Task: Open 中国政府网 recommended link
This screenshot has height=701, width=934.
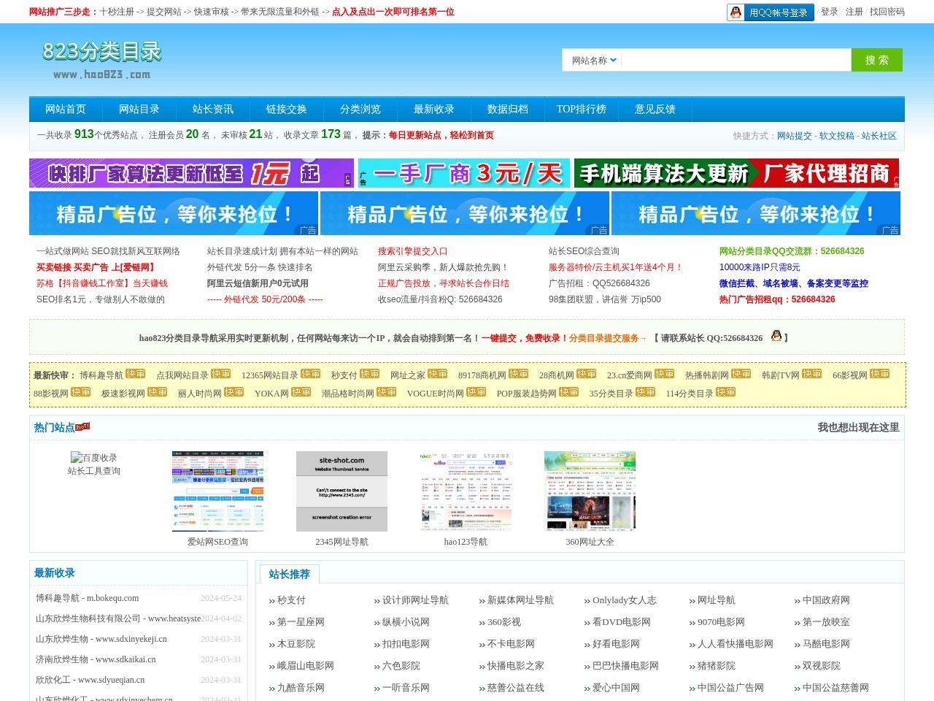Action: click(x=826, y=600)
